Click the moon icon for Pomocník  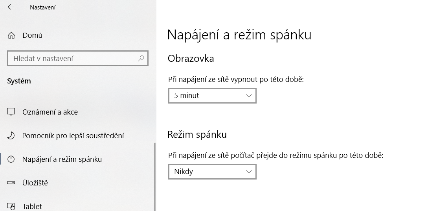point(11,135)
